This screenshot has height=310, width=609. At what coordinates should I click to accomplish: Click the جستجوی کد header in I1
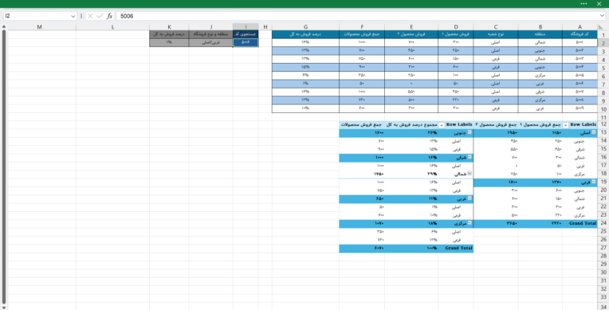246,34
